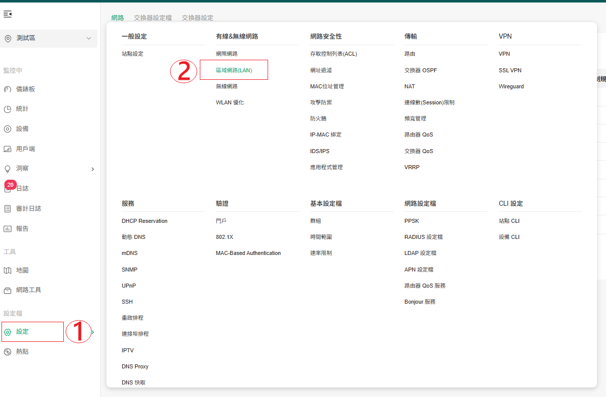Click the 洞察 lightbulb icon
The width and height of the screenshot is (606, 397).
click(x=8, y=169)
